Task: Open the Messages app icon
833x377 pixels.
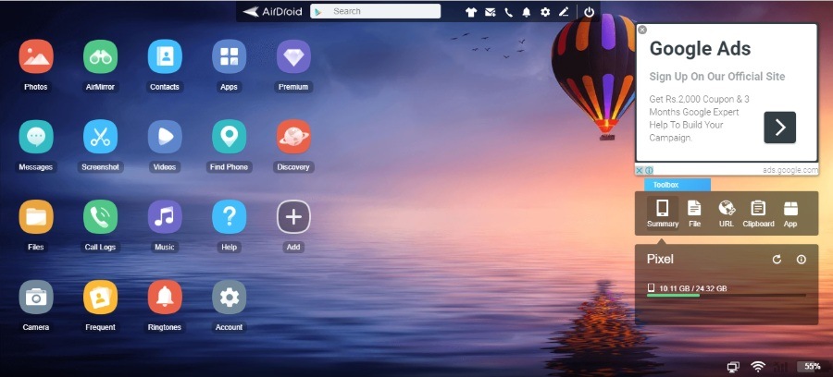Action: pos(36,137)
